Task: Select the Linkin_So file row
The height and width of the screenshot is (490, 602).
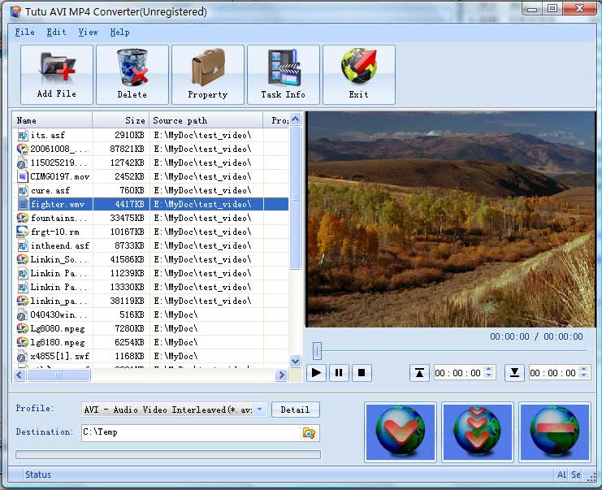Action: tap(151, 259)
